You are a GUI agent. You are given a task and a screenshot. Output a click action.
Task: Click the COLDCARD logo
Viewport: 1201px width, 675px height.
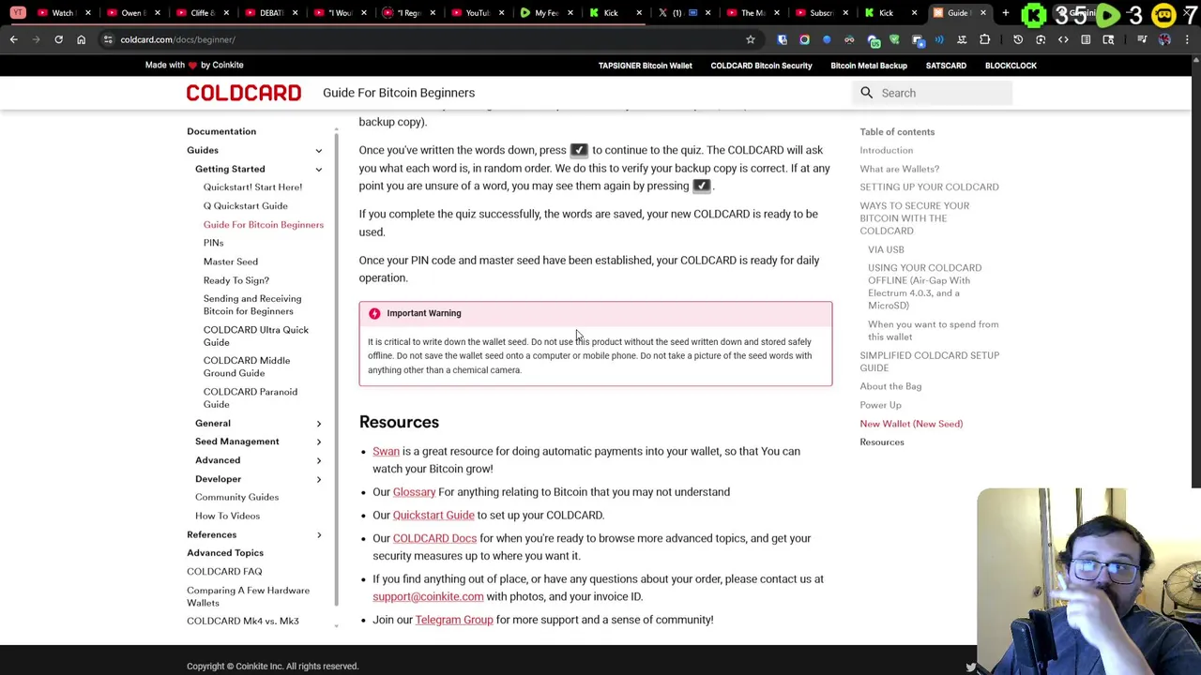(244, 93)
